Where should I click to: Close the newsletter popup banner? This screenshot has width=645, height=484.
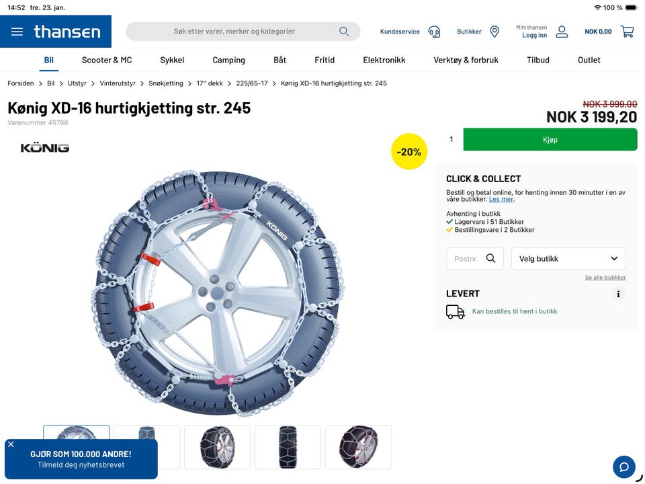pyautogui.click(x=11, y=444)
